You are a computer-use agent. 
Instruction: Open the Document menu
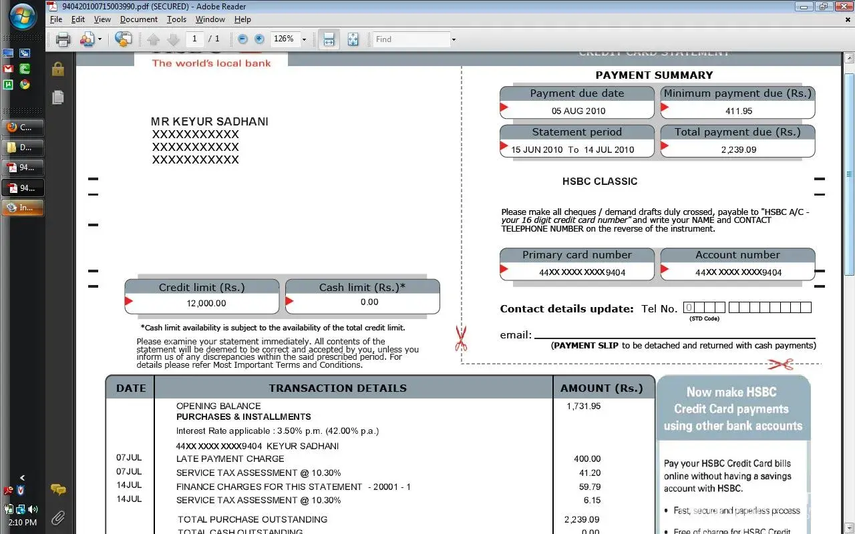click(x=139, y=19)
